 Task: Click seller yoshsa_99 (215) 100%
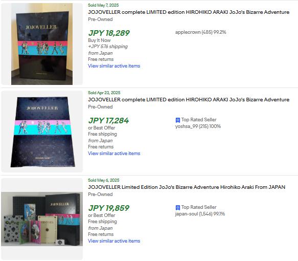(198, 126)
